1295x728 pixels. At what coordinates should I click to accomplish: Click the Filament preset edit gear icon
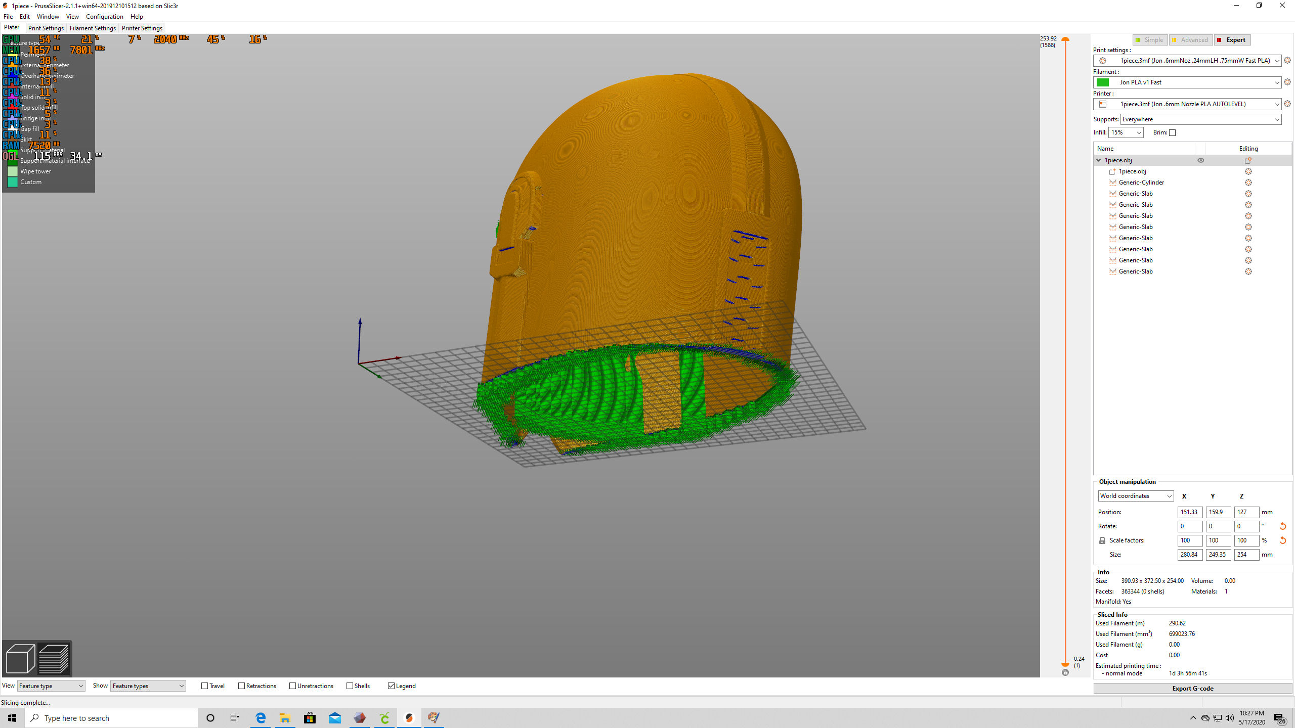tap(1287, 82)
